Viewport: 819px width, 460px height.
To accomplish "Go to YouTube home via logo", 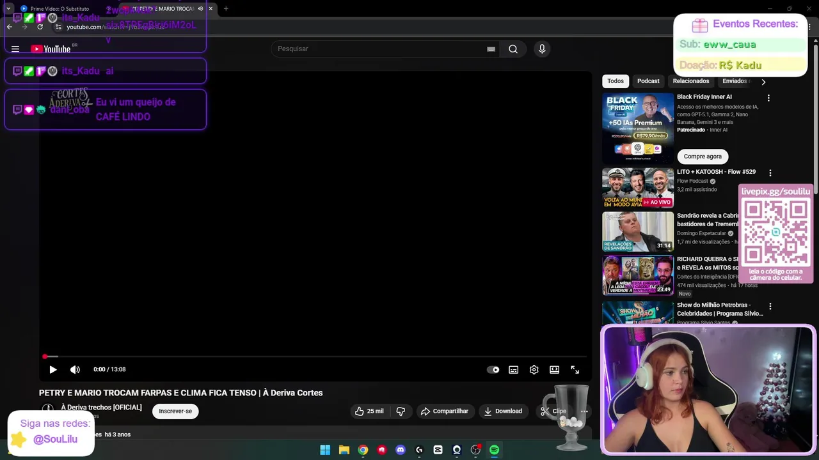I will tap(51, 49).
